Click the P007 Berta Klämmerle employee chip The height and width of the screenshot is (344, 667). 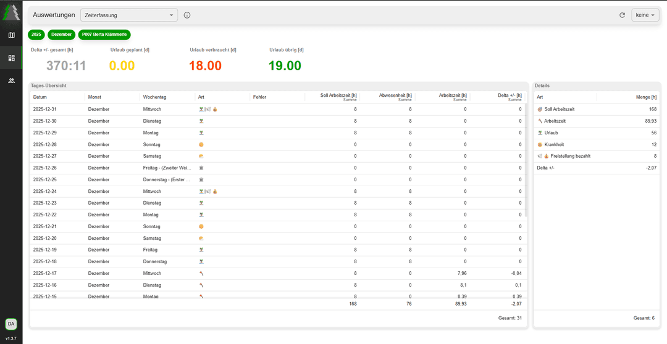tap(104, 35)
